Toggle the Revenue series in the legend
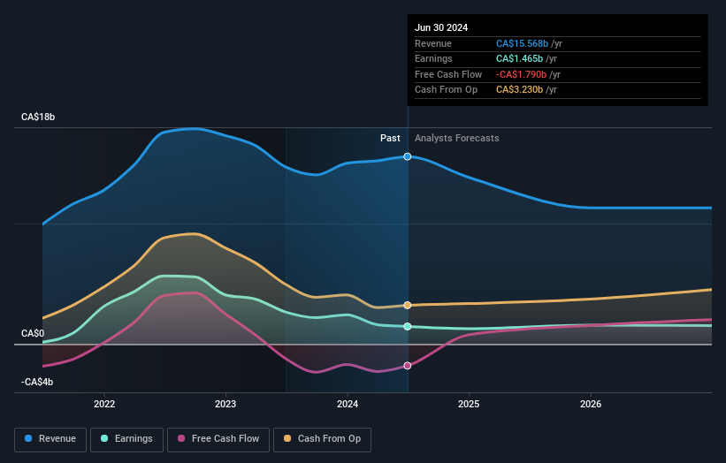Viewport: 726px width, 463px height. pos(50,439)
